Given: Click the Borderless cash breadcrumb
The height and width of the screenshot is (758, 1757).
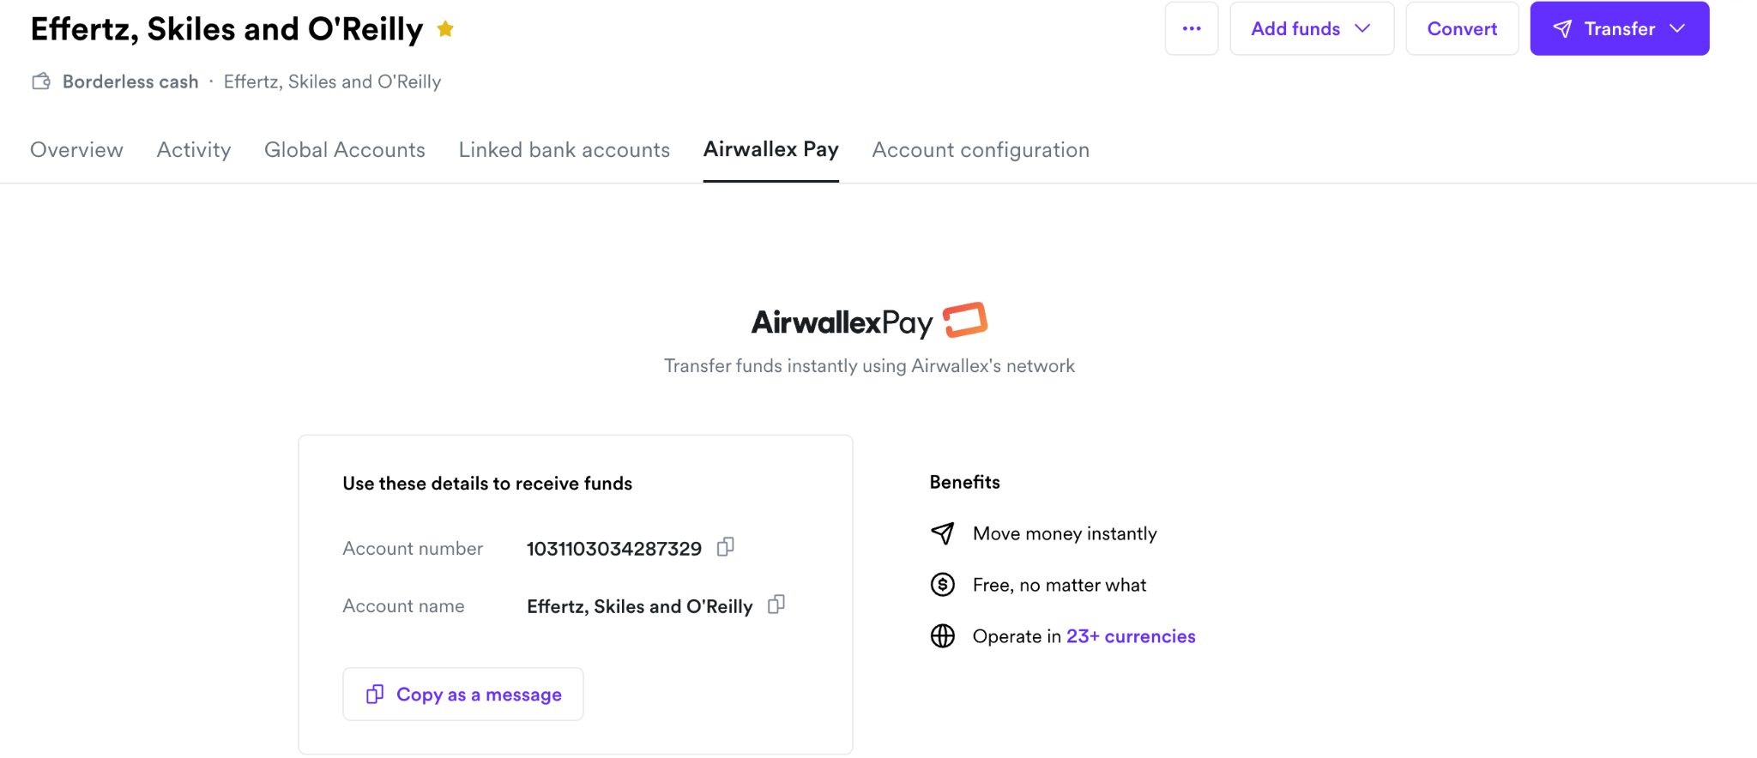Looking at the screenshot, I should coord(130,81).
